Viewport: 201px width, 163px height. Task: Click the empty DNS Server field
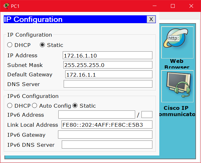coord(108,84)
